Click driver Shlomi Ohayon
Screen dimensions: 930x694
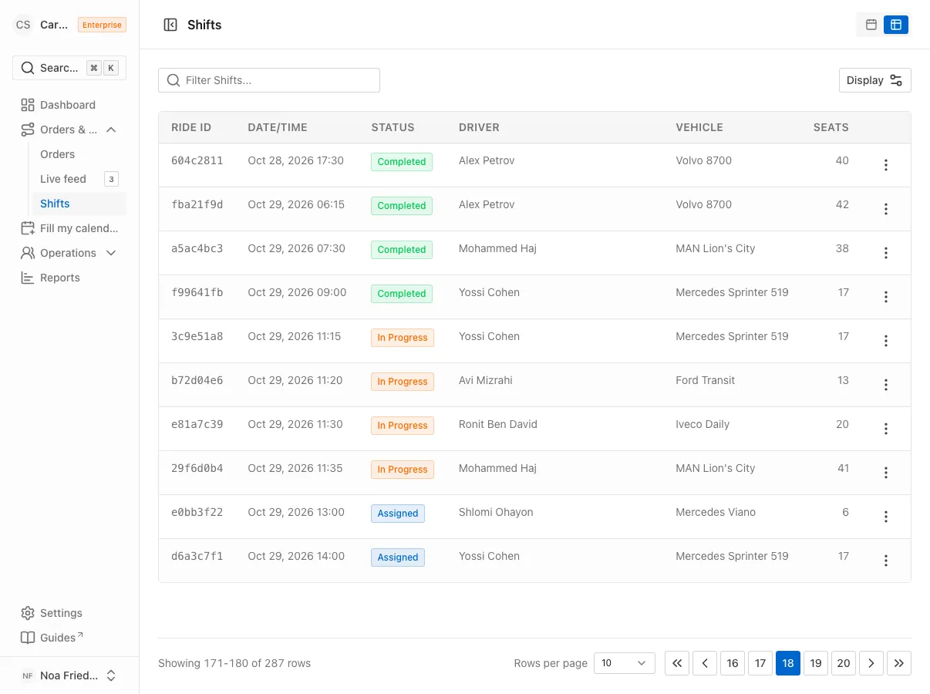496,512
